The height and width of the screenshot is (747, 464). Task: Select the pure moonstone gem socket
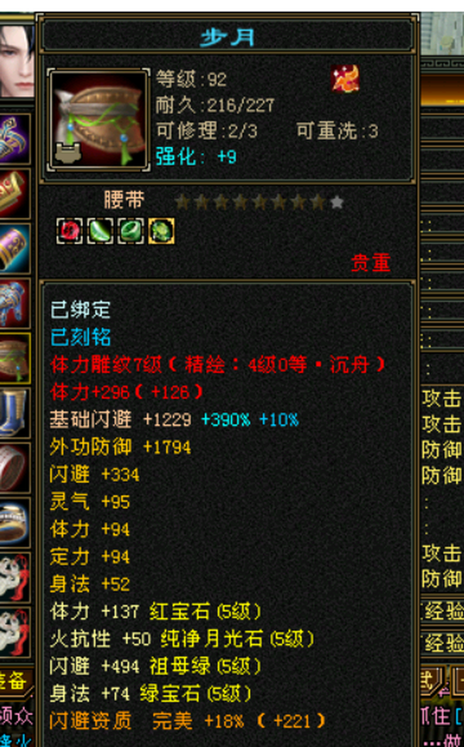100,231
